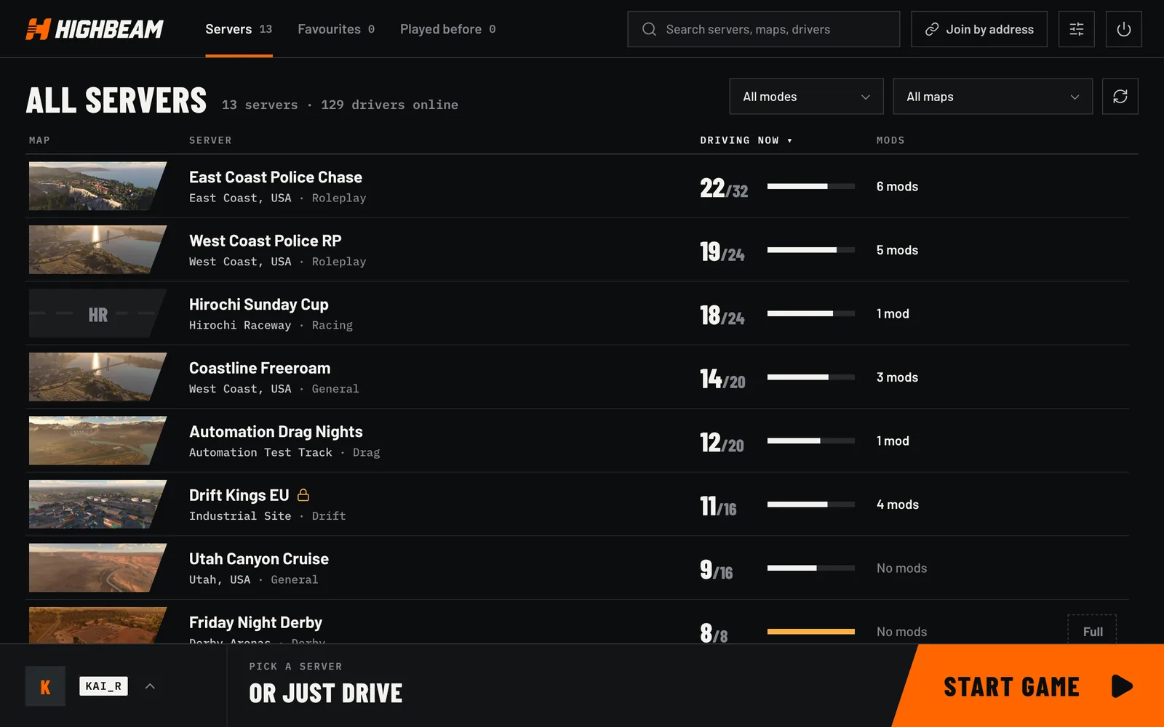This screenshot has height=727, width=1164.
Task: Click the East Coast Police Chase player bar
Action: click(810, 186)
